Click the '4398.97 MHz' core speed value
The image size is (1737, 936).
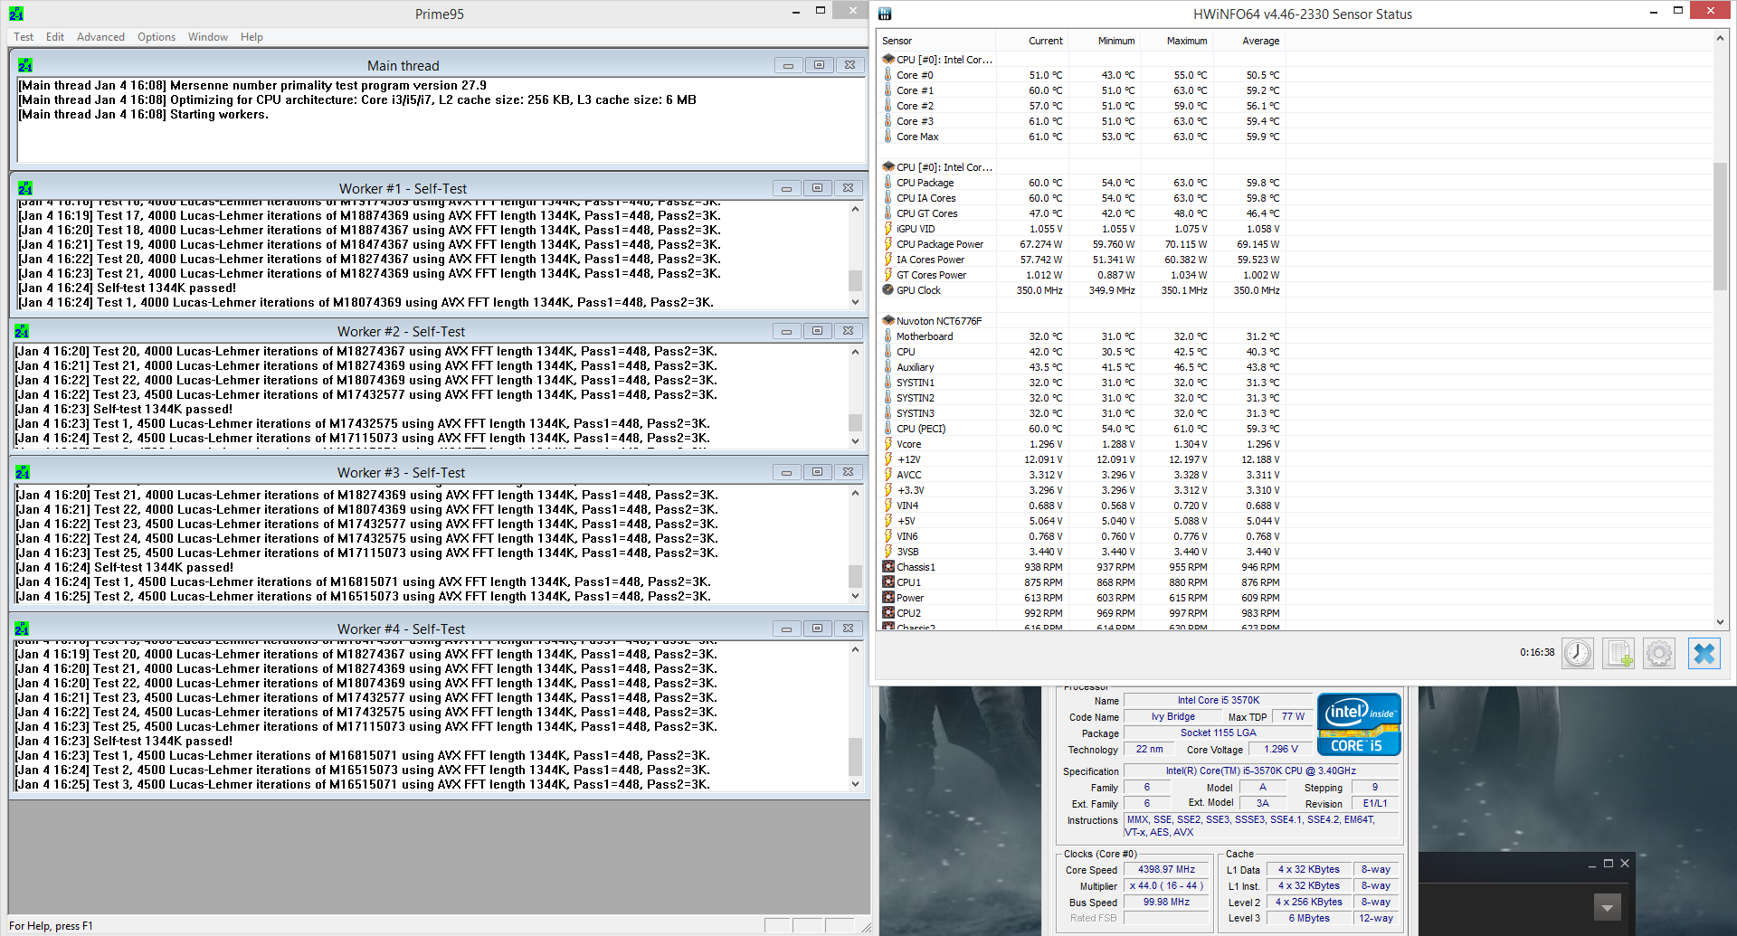(x=1166, y=869)
